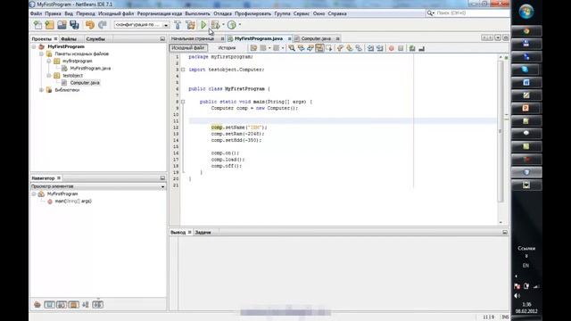The image size is (571, 321).
Task: Comment selected lines icon
Action: (412, 48)
